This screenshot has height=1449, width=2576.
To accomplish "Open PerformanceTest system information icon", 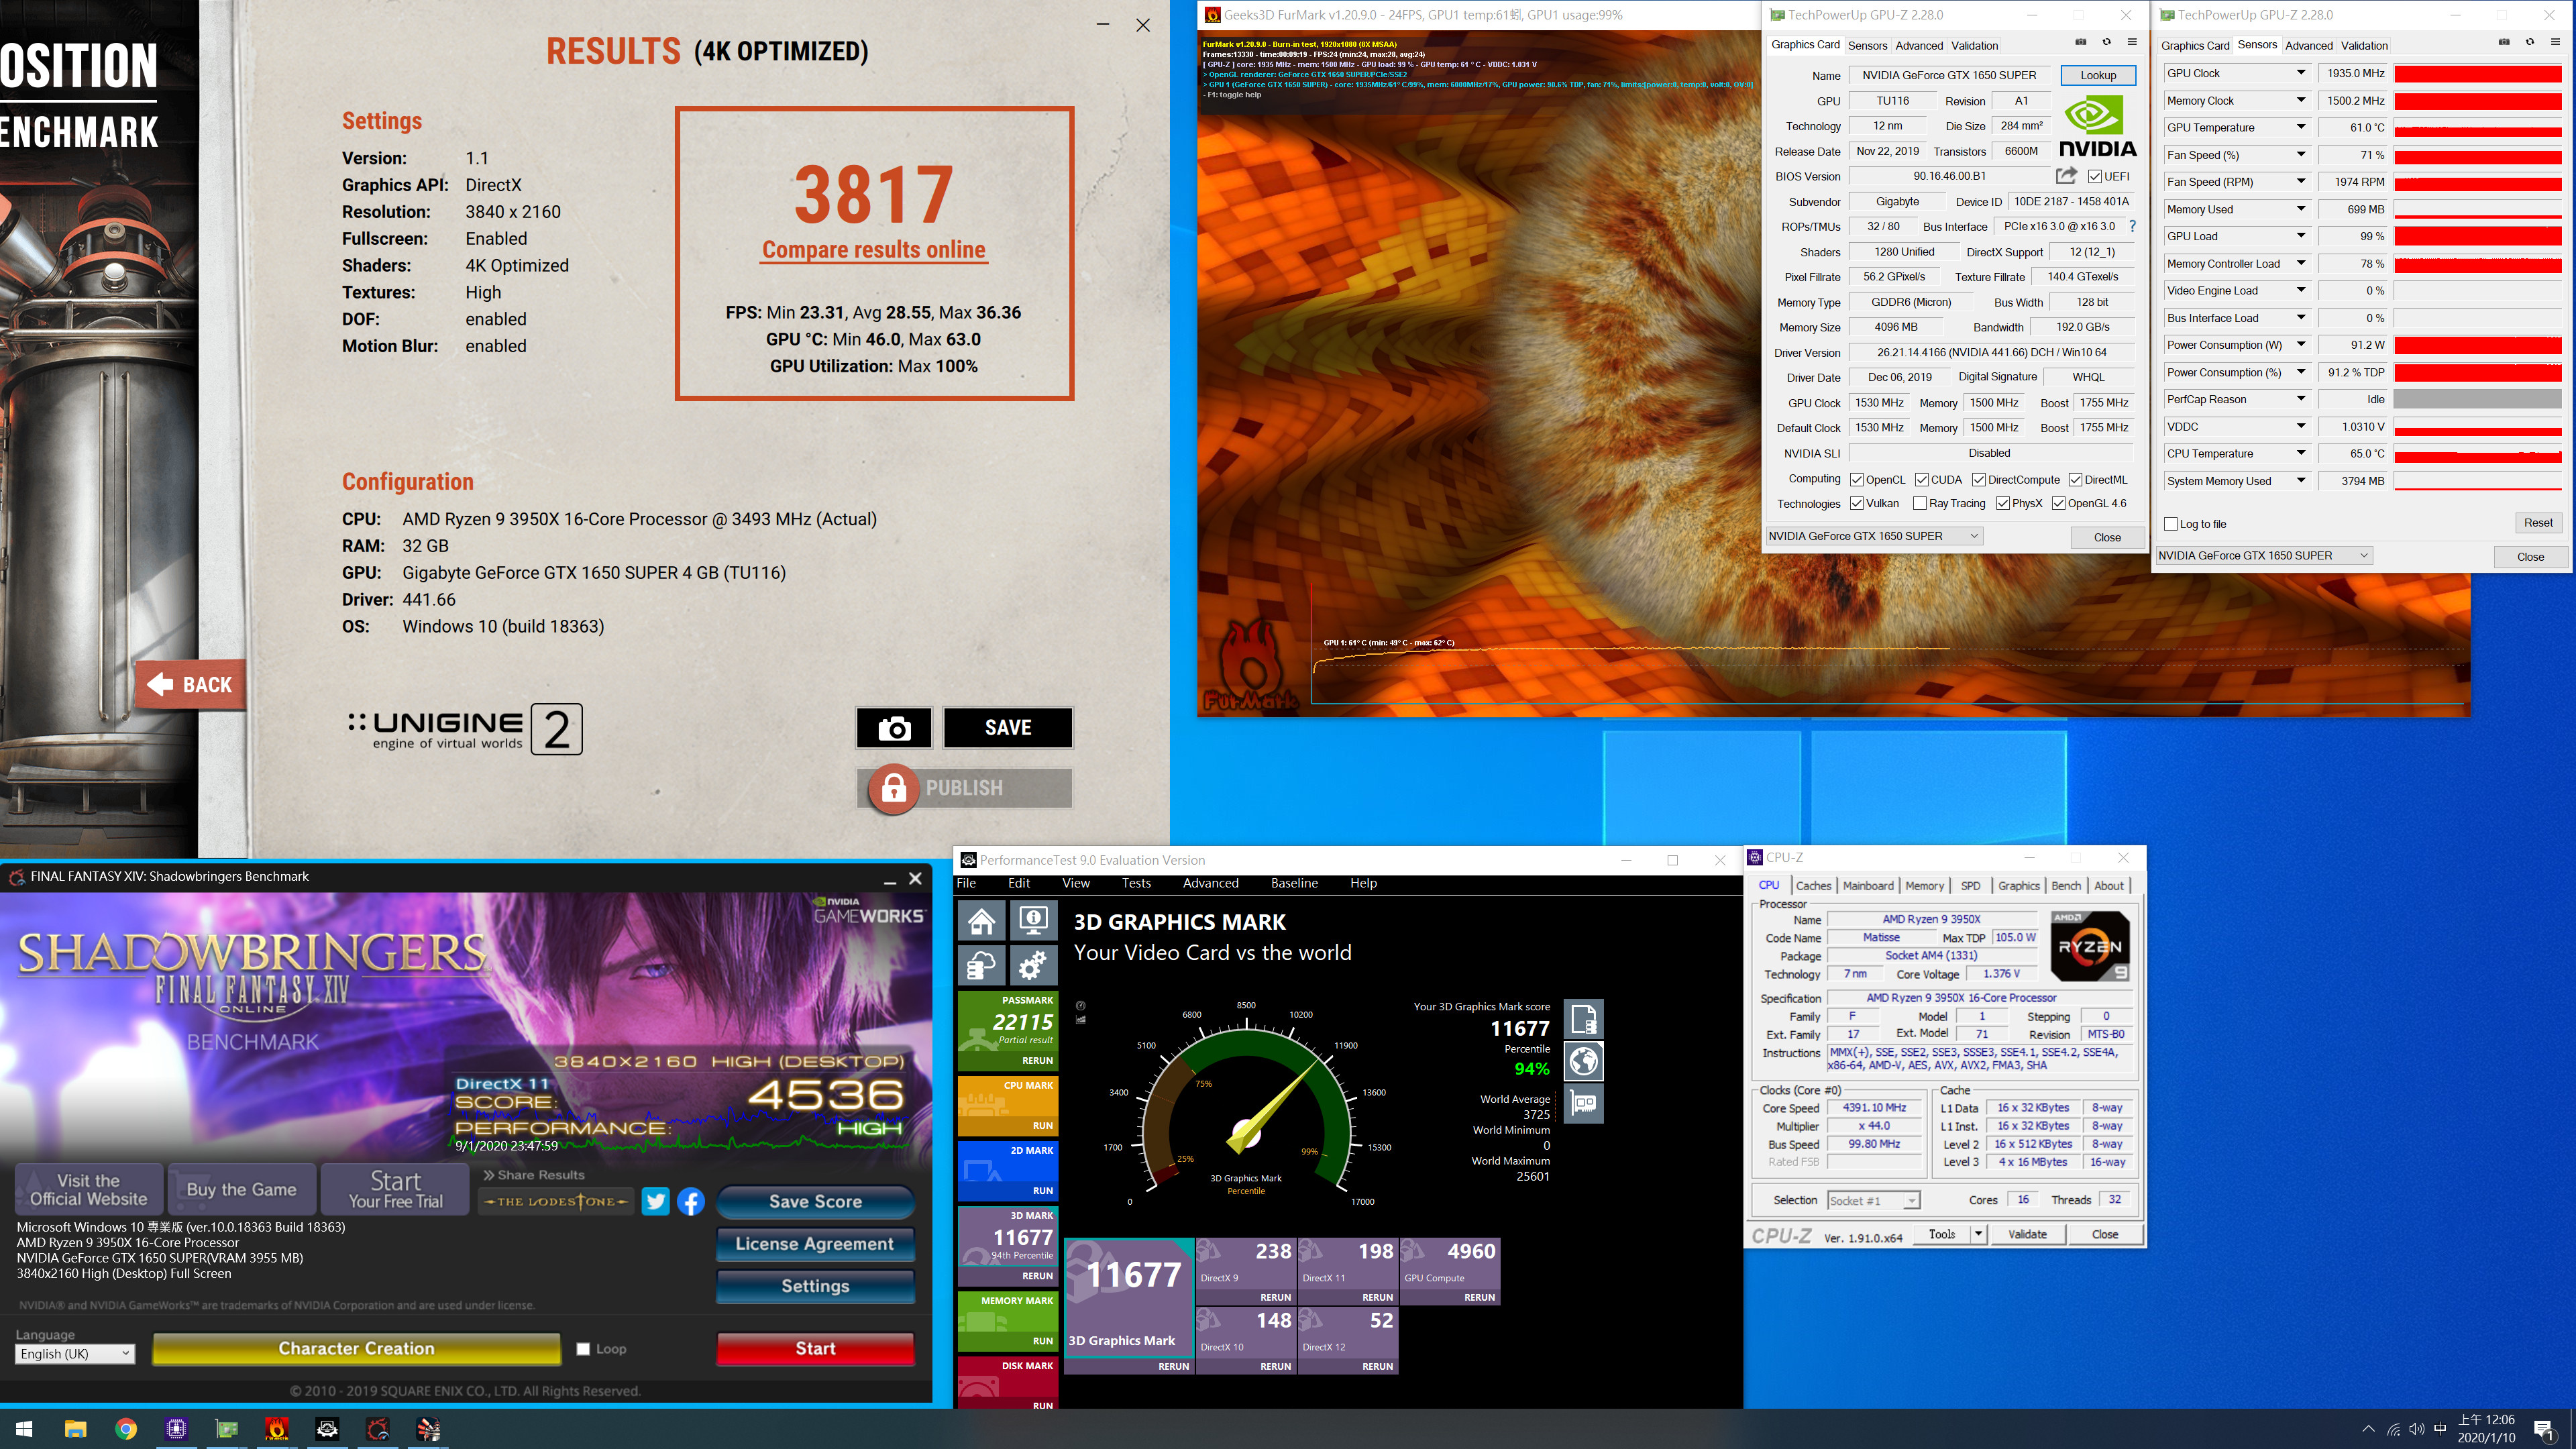I will point(1033,920).
